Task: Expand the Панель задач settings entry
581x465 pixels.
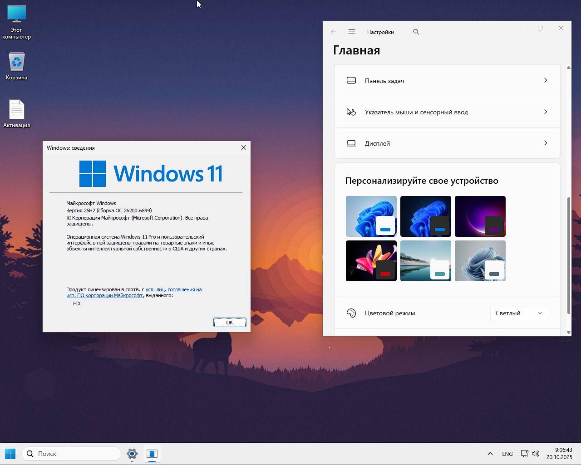Action: coord(447,81)
